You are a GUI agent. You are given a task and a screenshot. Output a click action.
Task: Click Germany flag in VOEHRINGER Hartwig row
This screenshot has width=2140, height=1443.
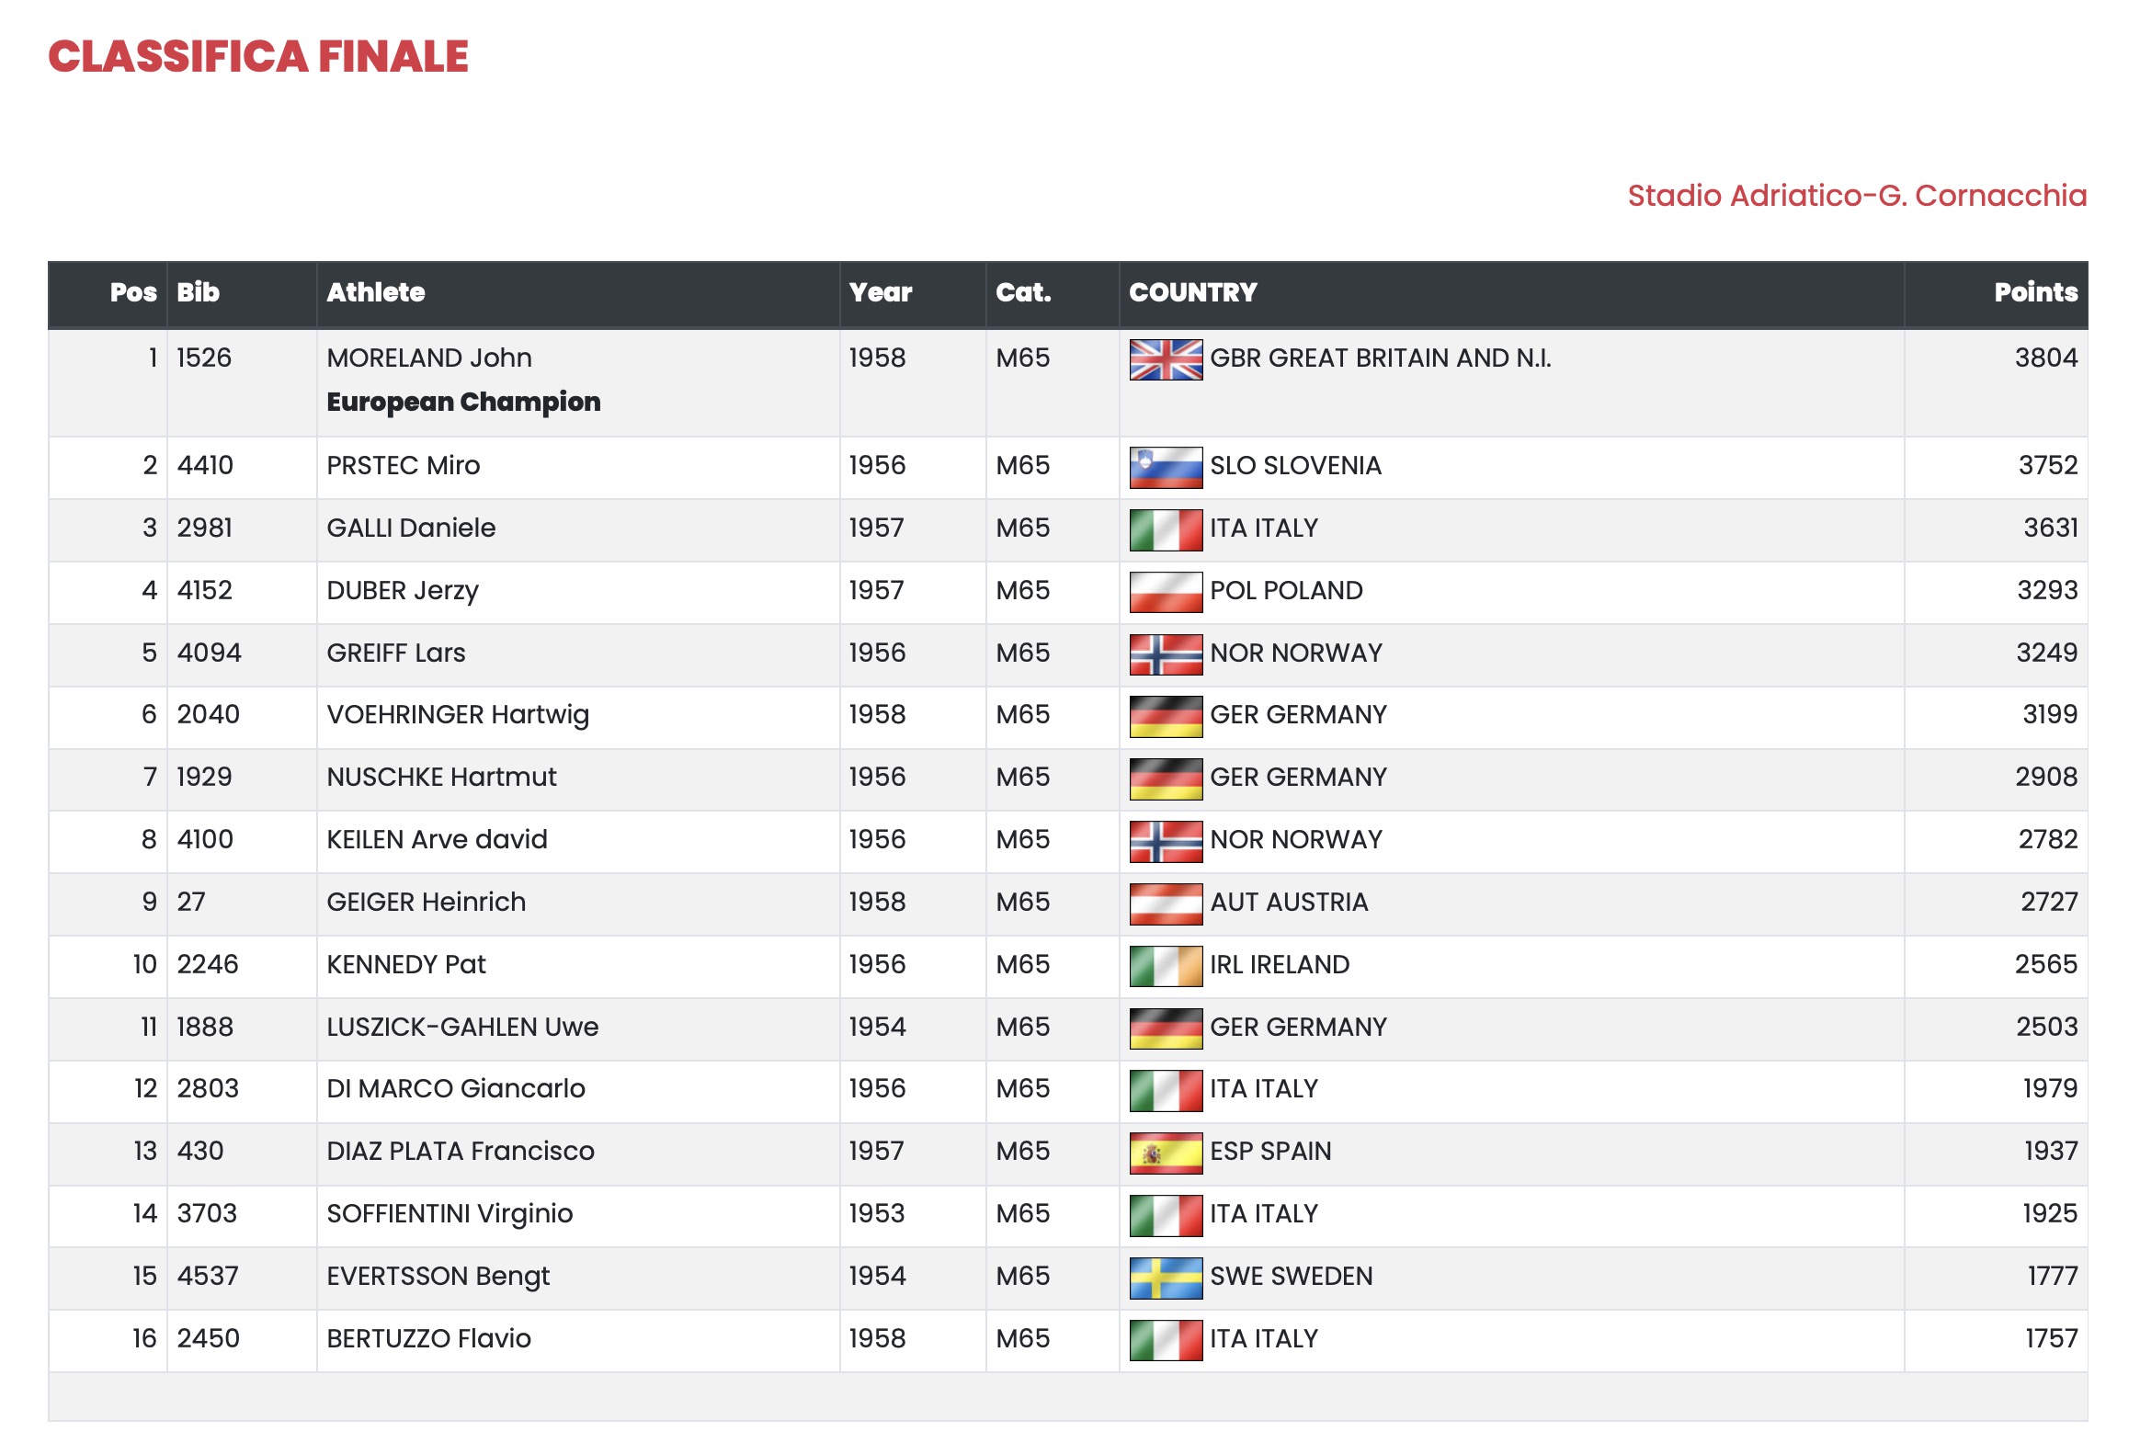point(1165,716)
